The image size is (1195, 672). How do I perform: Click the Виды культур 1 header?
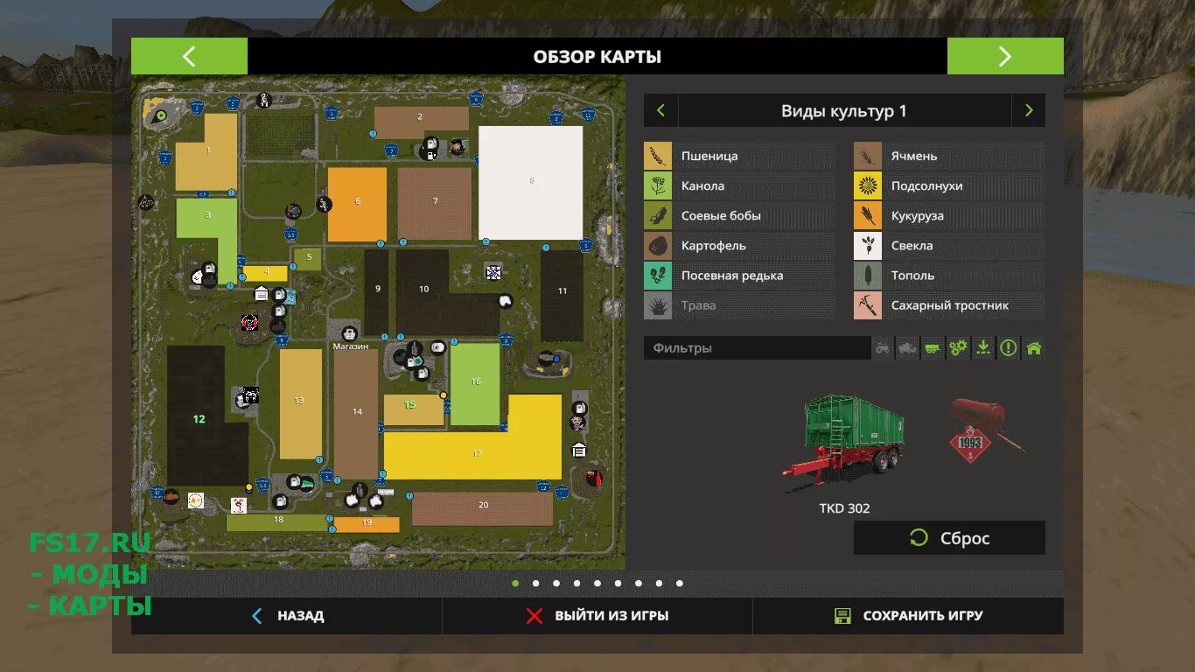tap(844, 111)
